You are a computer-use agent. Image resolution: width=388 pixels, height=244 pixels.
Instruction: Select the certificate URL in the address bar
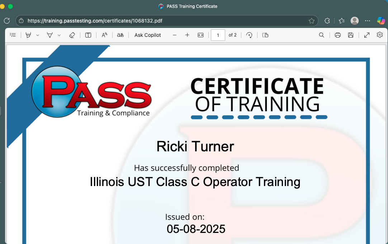click(x=95, y=21)
